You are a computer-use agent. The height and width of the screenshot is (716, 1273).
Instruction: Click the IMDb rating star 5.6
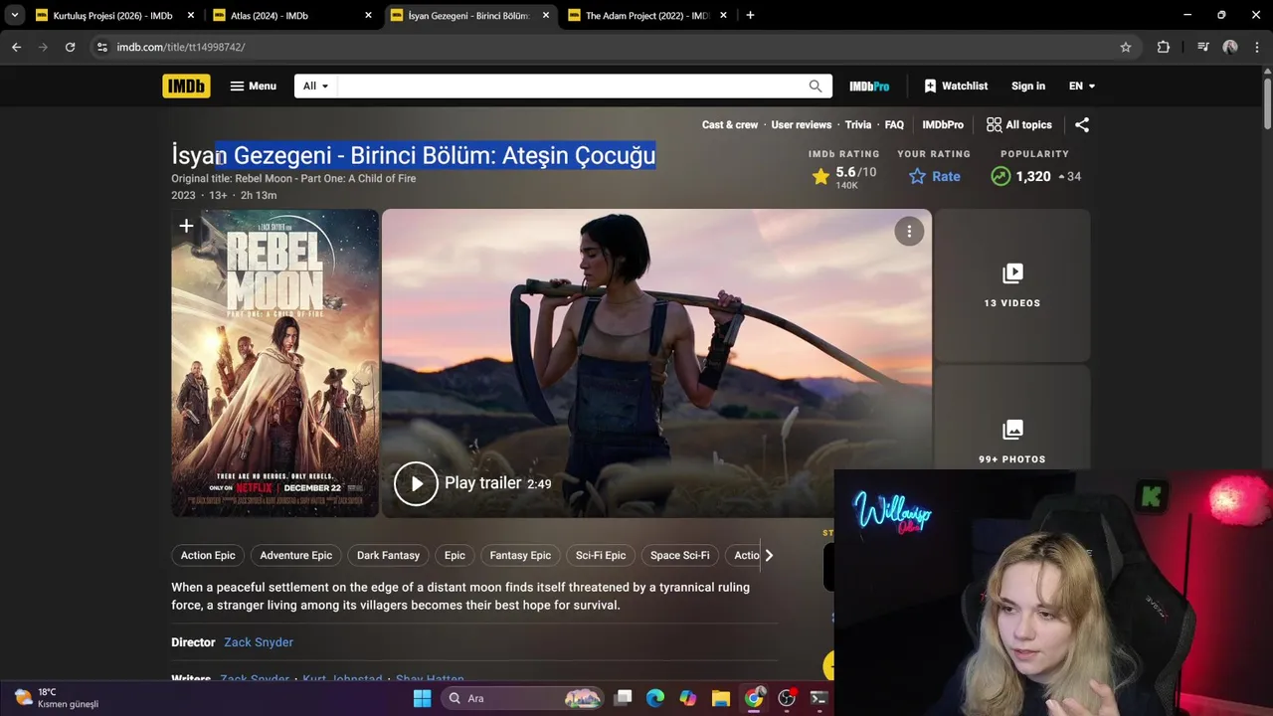[x=844, y=177]
